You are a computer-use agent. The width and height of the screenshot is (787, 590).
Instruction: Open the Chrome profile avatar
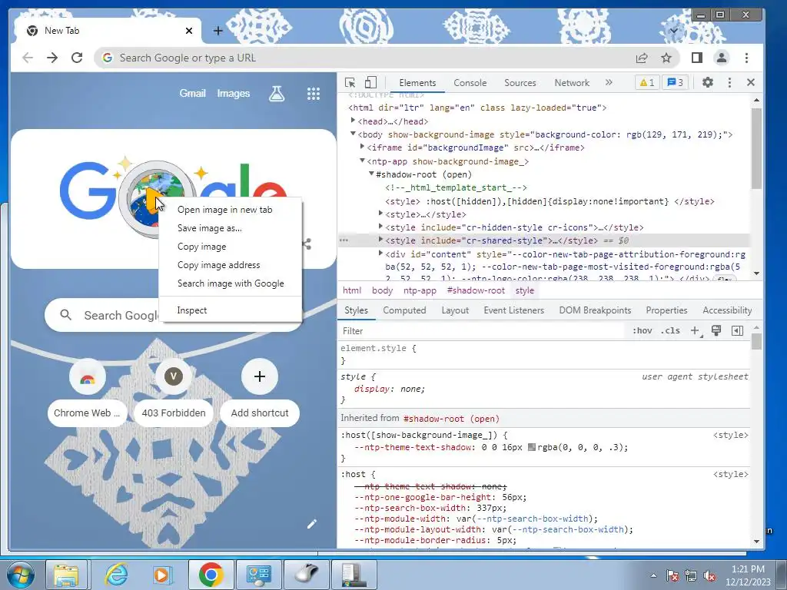(722, 58)
